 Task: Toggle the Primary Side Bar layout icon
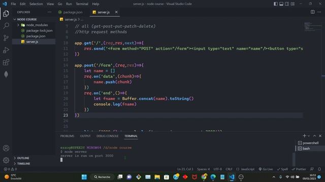coord(275,4)
